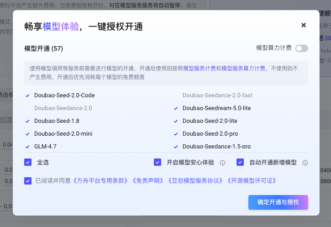Toggle the 模型算力计费 switch
Image resolution: width=331 pixels, height=227 pixels.
click(x=302, y=48)
